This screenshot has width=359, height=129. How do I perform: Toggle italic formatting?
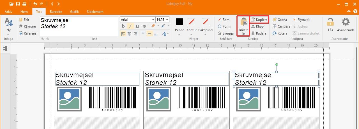pos(130,26)
